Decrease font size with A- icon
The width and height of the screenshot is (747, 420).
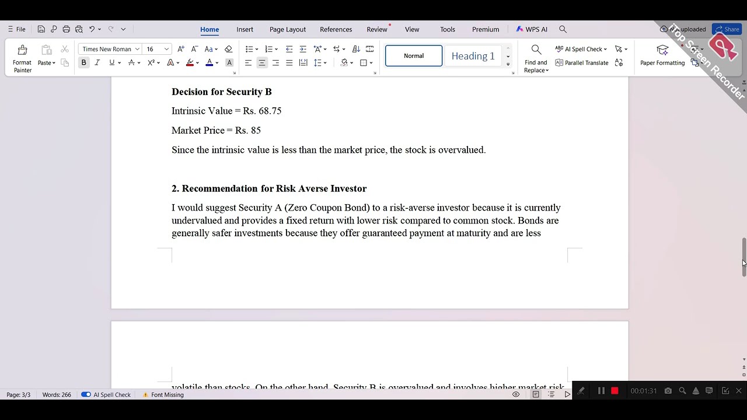point(194,49)
